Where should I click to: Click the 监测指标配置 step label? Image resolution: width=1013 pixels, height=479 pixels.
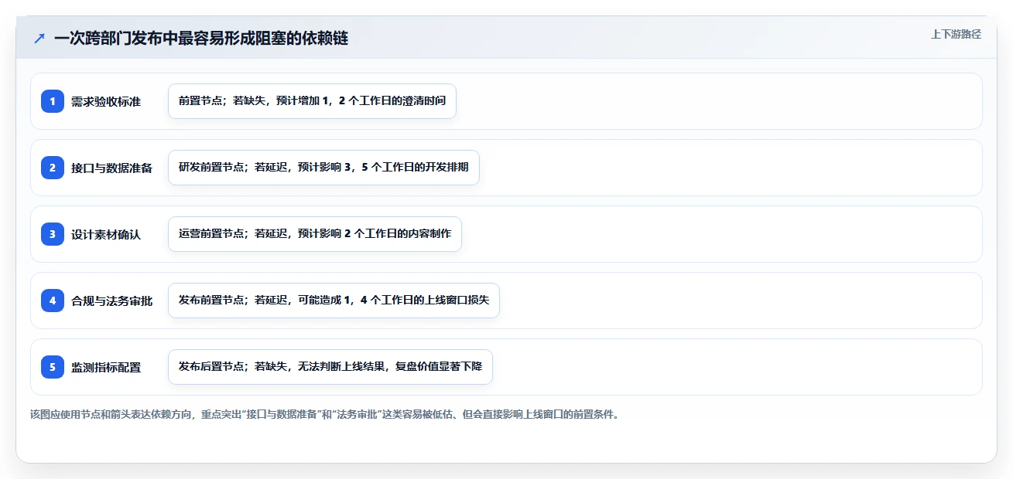click(x=106, y=367)
